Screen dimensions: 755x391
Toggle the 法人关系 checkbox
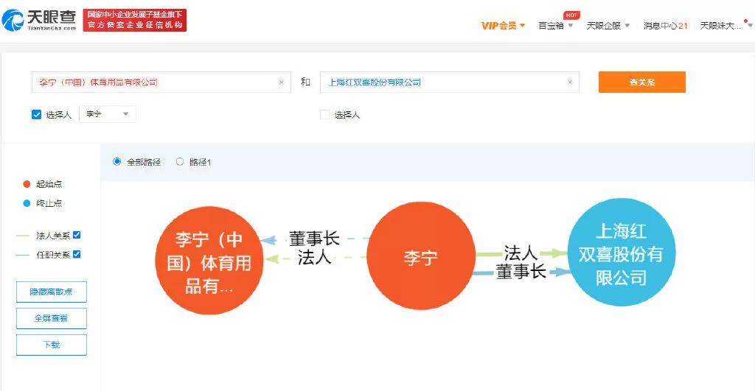pos(77,235)
